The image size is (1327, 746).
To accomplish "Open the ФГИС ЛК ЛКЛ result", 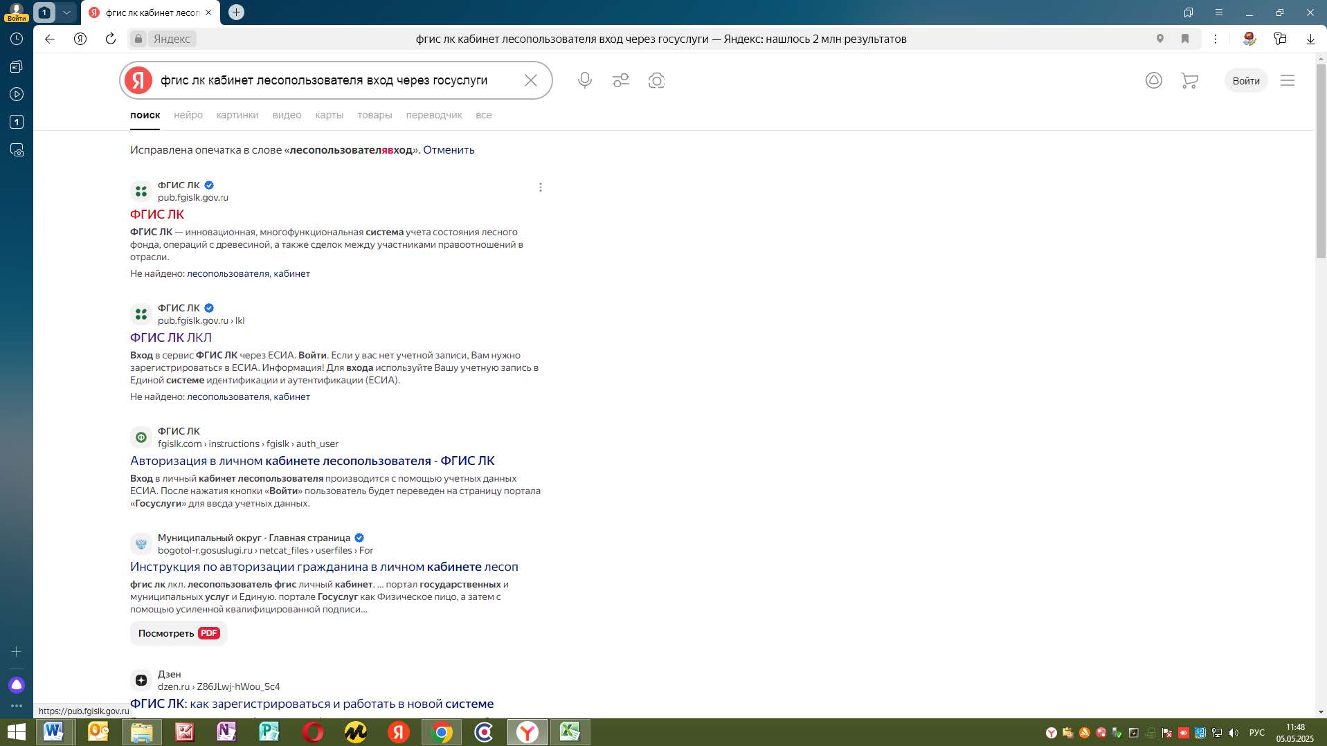I will coord(171,338).
